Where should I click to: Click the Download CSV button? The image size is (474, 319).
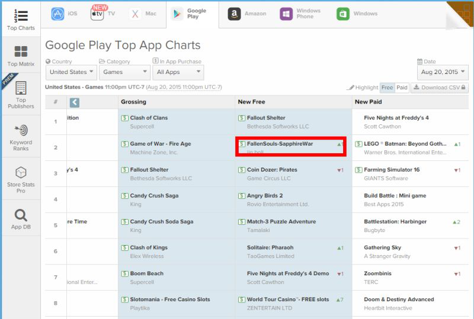(x=439, y=88)
